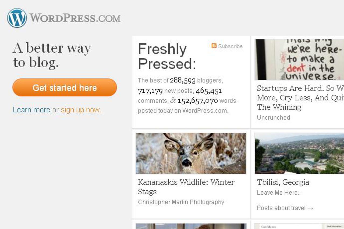Viewport: 344px width, 229px height.
Task: Visit the Uncrunched blog link
Action: coord(273,118)
